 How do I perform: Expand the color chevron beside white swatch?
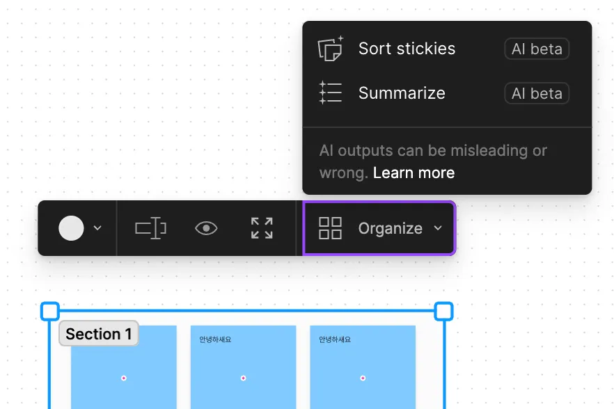(97, 228)
